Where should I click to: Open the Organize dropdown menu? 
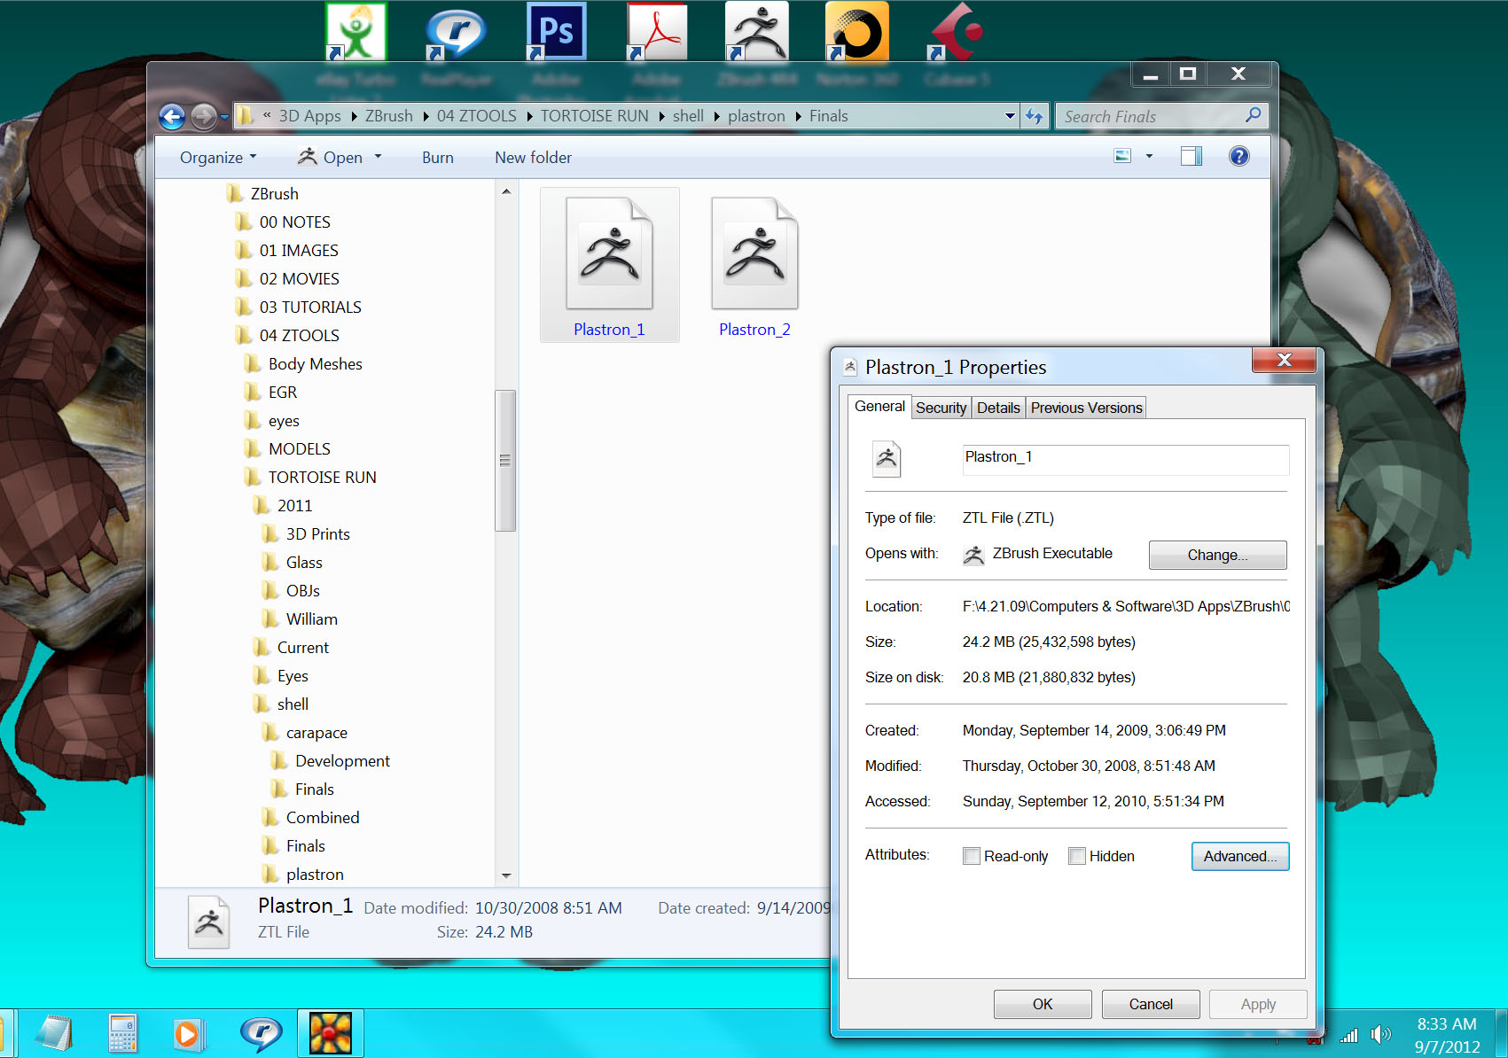(x=215, y=157)
